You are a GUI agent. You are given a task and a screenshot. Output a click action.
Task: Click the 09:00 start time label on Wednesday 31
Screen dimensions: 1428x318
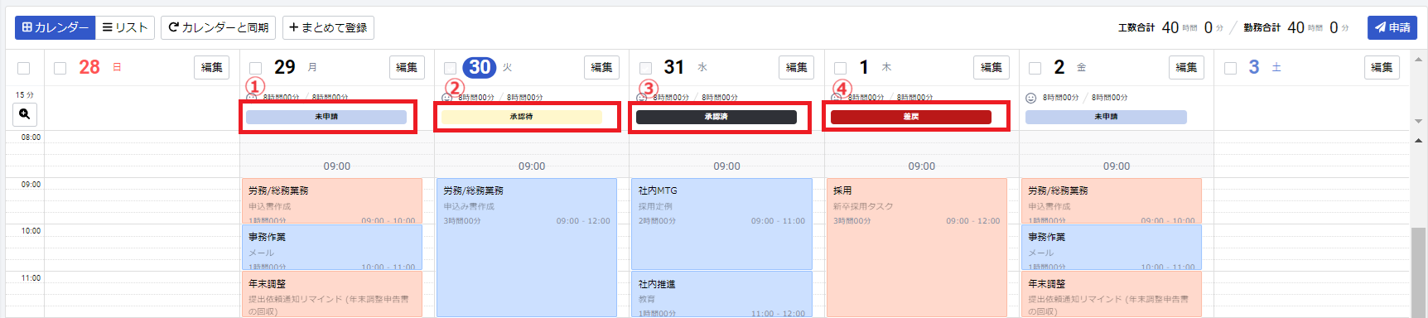coord(727,166)
